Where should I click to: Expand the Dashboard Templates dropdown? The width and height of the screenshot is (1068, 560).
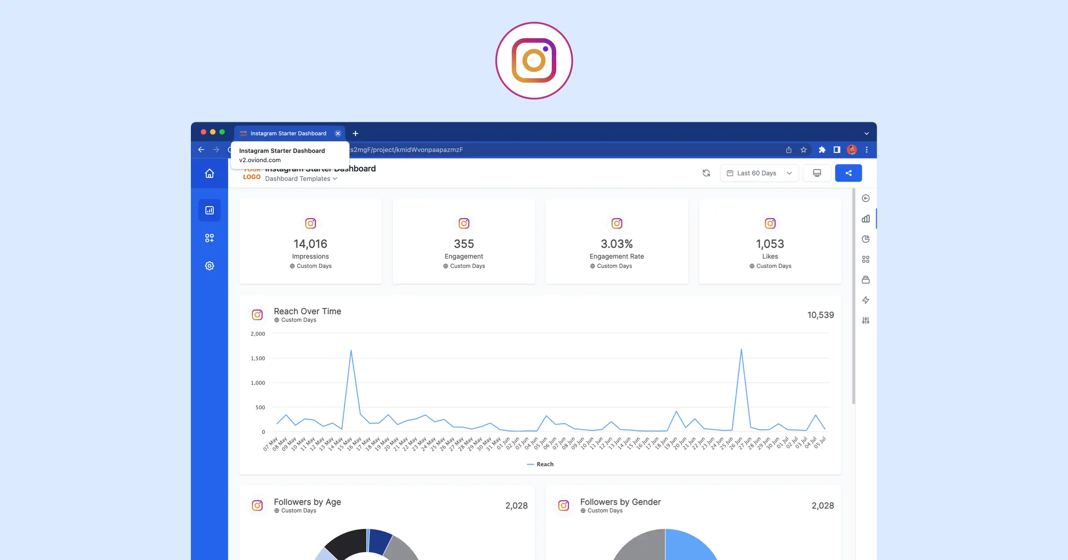301,179
